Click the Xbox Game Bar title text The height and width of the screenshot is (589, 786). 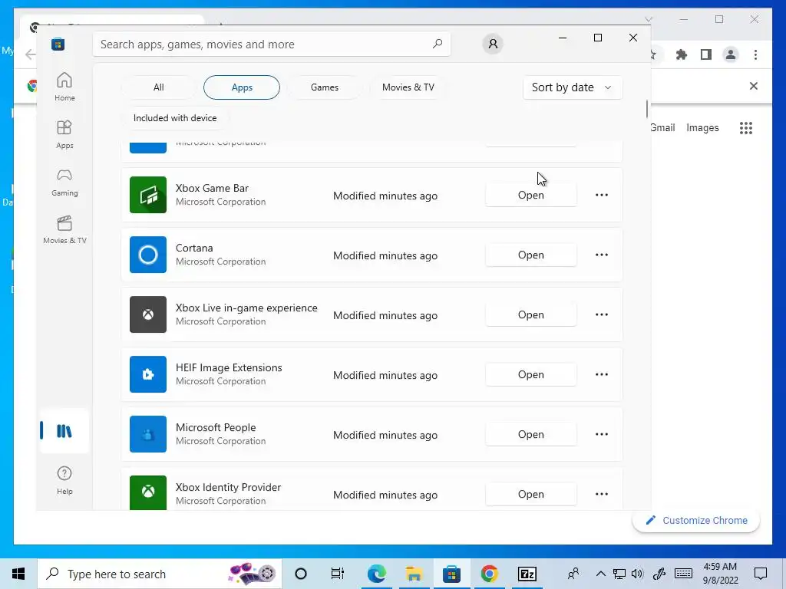[x=212, y=189]
